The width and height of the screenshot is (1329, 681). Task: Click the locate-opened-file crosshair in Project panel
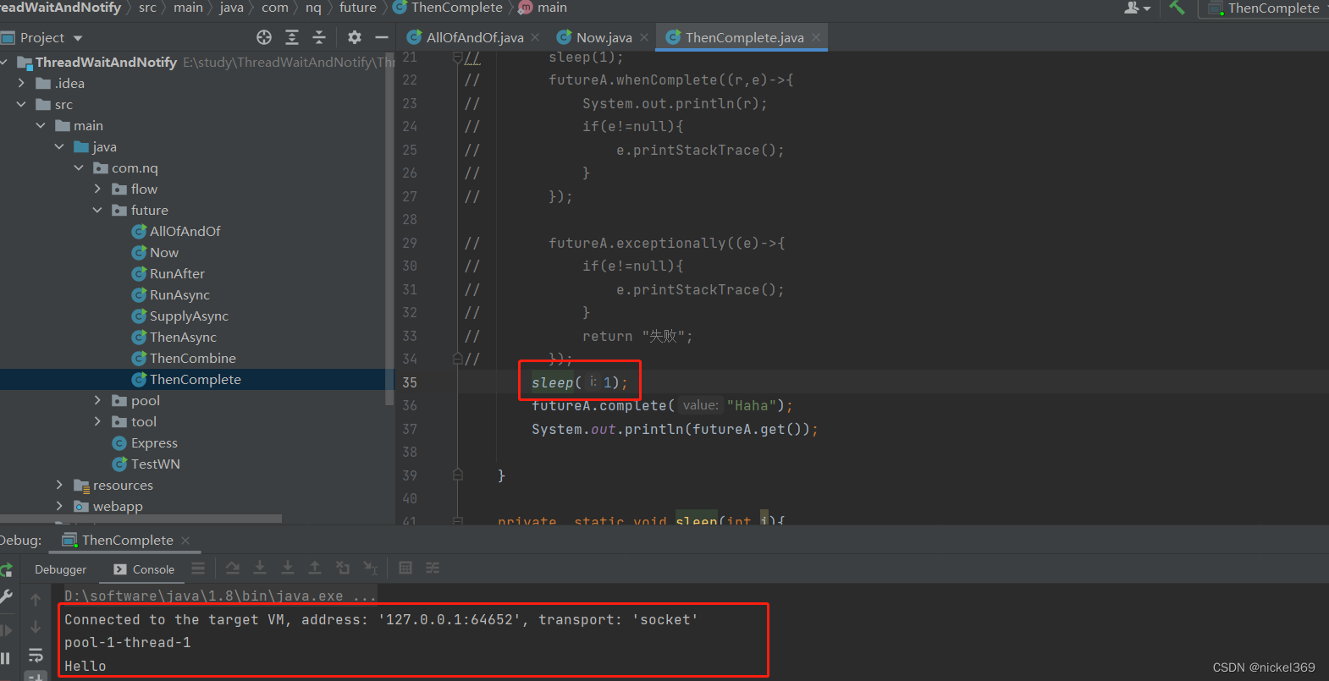[x=264, y=37]
